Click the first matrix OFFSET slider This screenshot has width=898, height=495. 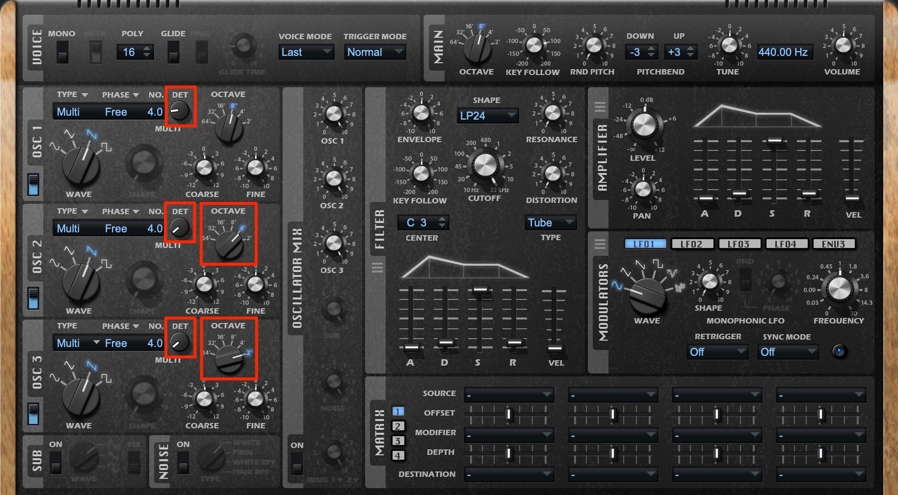coord(509,415)
